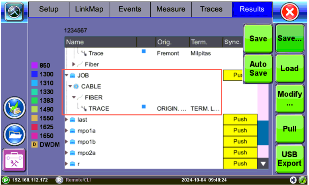Click the Remote/CLI status icon
The width and height of the screenshot is (309, 185).
coord(59,180)
